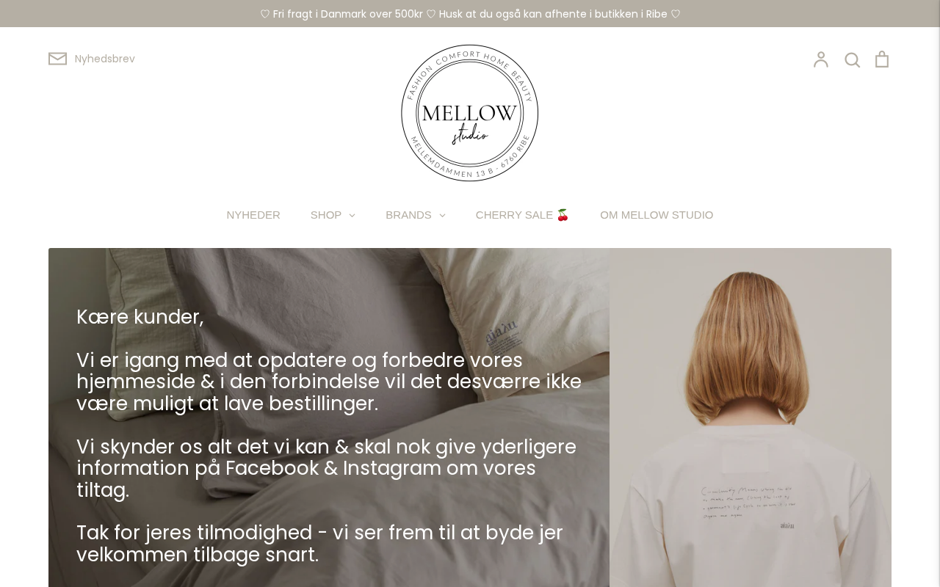Open the shopping bag cart
The image size is (940, 587).
(882, 59)
